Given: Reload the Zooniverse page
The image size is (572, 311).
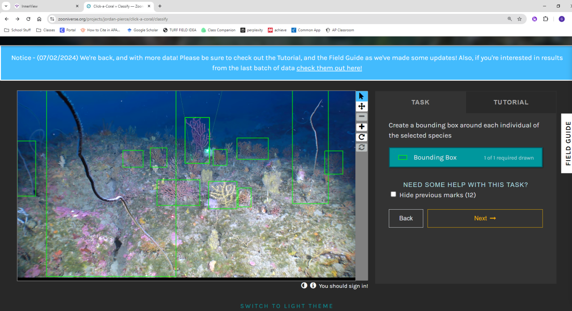Looking at the screenshot, I should (28, 19).
